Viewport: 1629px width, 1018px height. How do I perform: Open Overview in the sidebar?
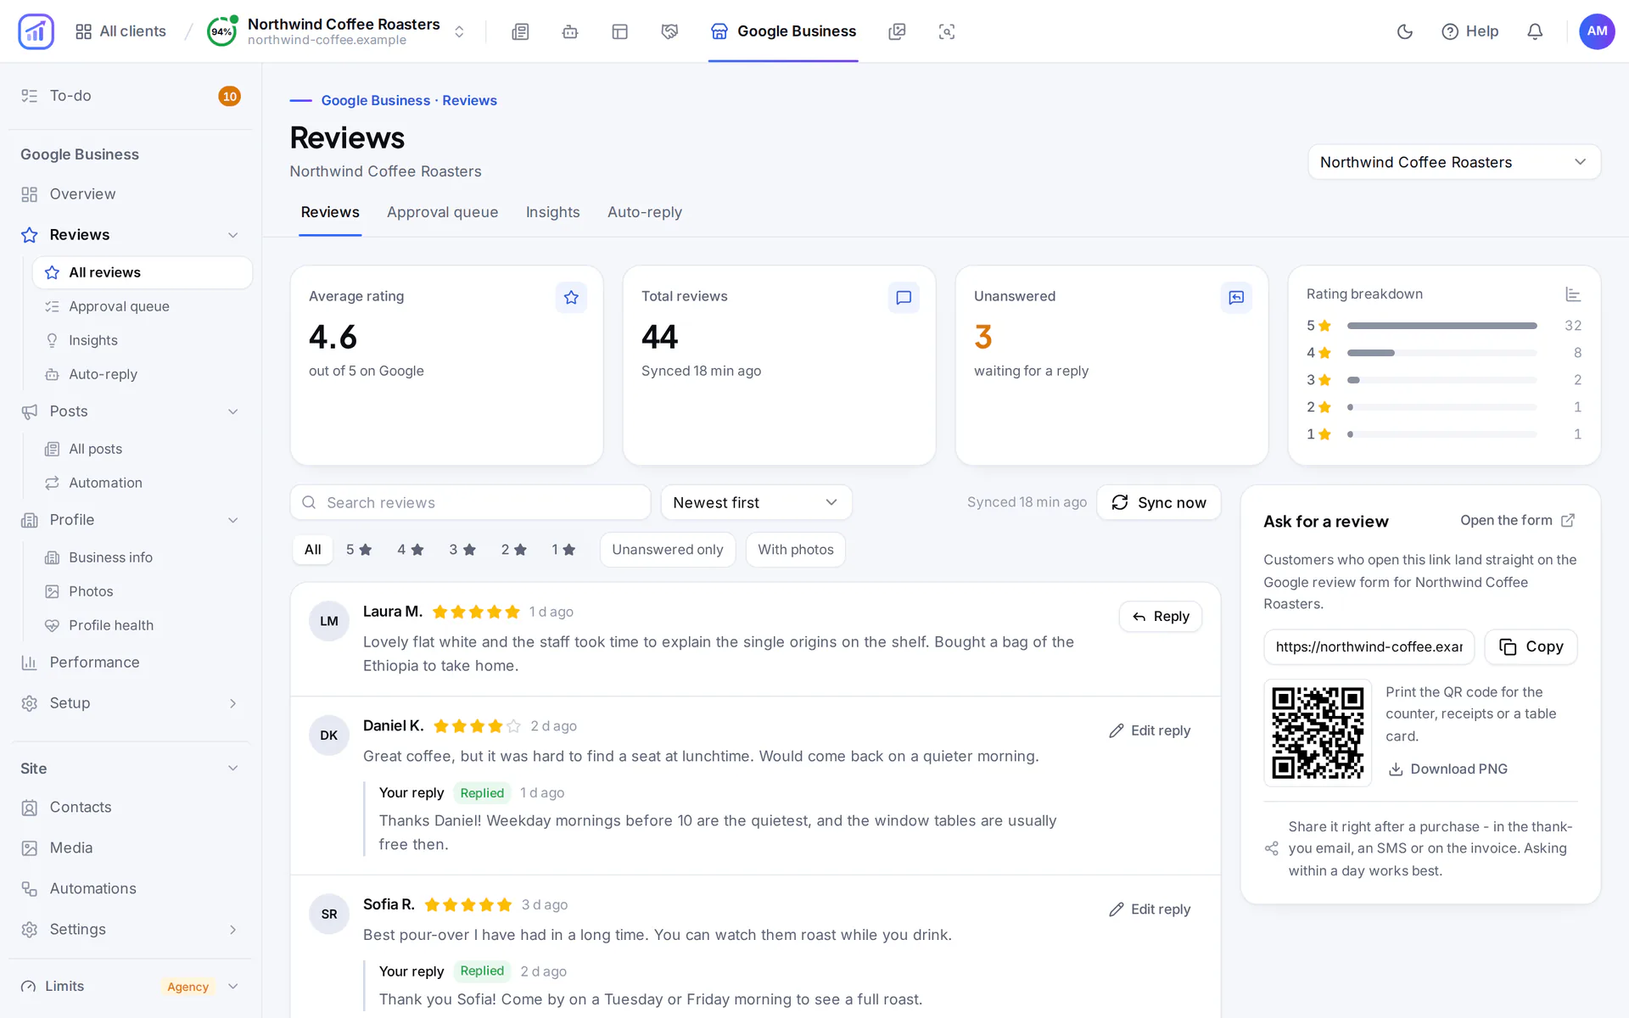click(x=131, y=194)
